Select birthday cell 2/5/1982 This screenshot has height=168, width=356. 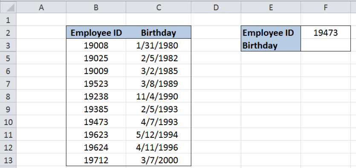coord(159,58)
